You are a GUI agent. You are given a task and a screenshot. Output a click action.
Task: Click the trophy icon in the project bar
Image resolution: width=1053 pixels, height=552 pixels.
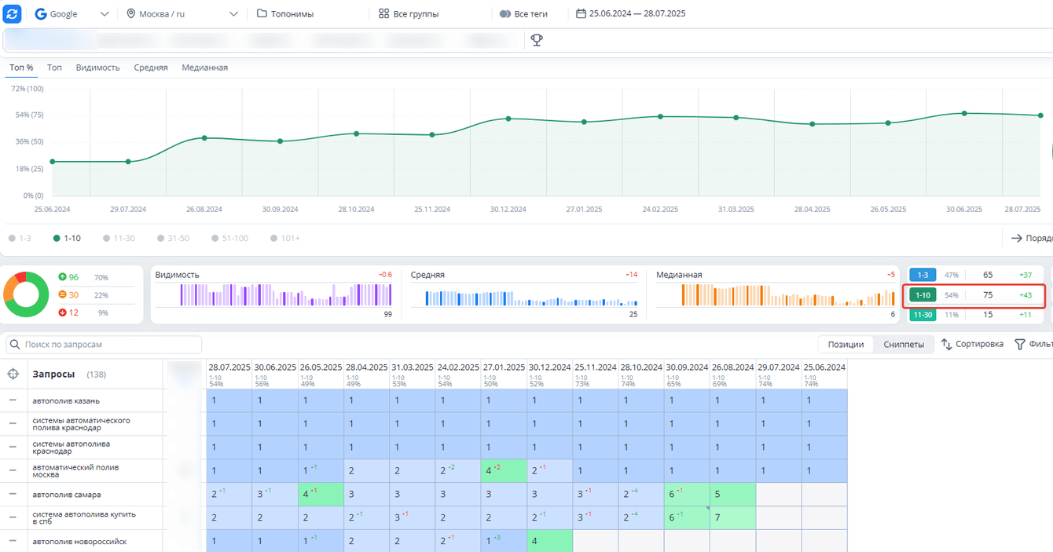coord(537,40)
